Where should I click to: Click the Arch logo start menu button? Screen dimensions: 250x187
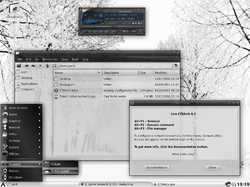click(x=4, y=184)
